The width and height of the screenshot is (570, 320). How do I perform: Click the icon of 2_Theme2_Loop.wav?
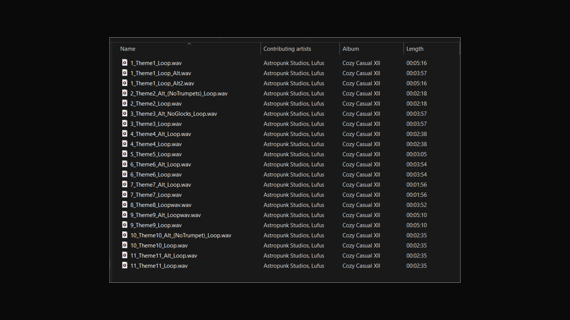[x=125, y=103]
